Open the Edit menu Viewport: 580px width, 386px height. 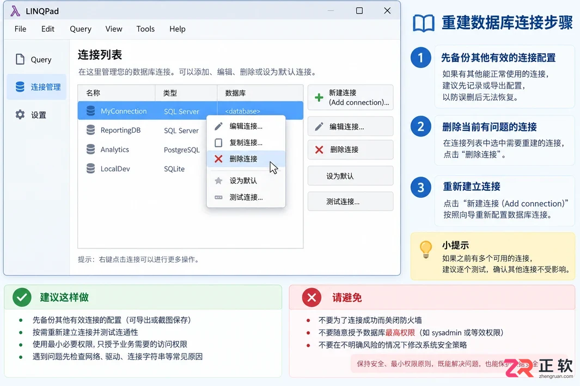[x=48, y=29]
